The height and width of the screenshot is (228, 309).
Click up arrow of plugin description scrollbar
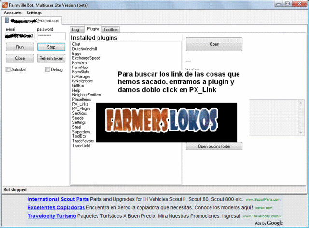[301, 103]
